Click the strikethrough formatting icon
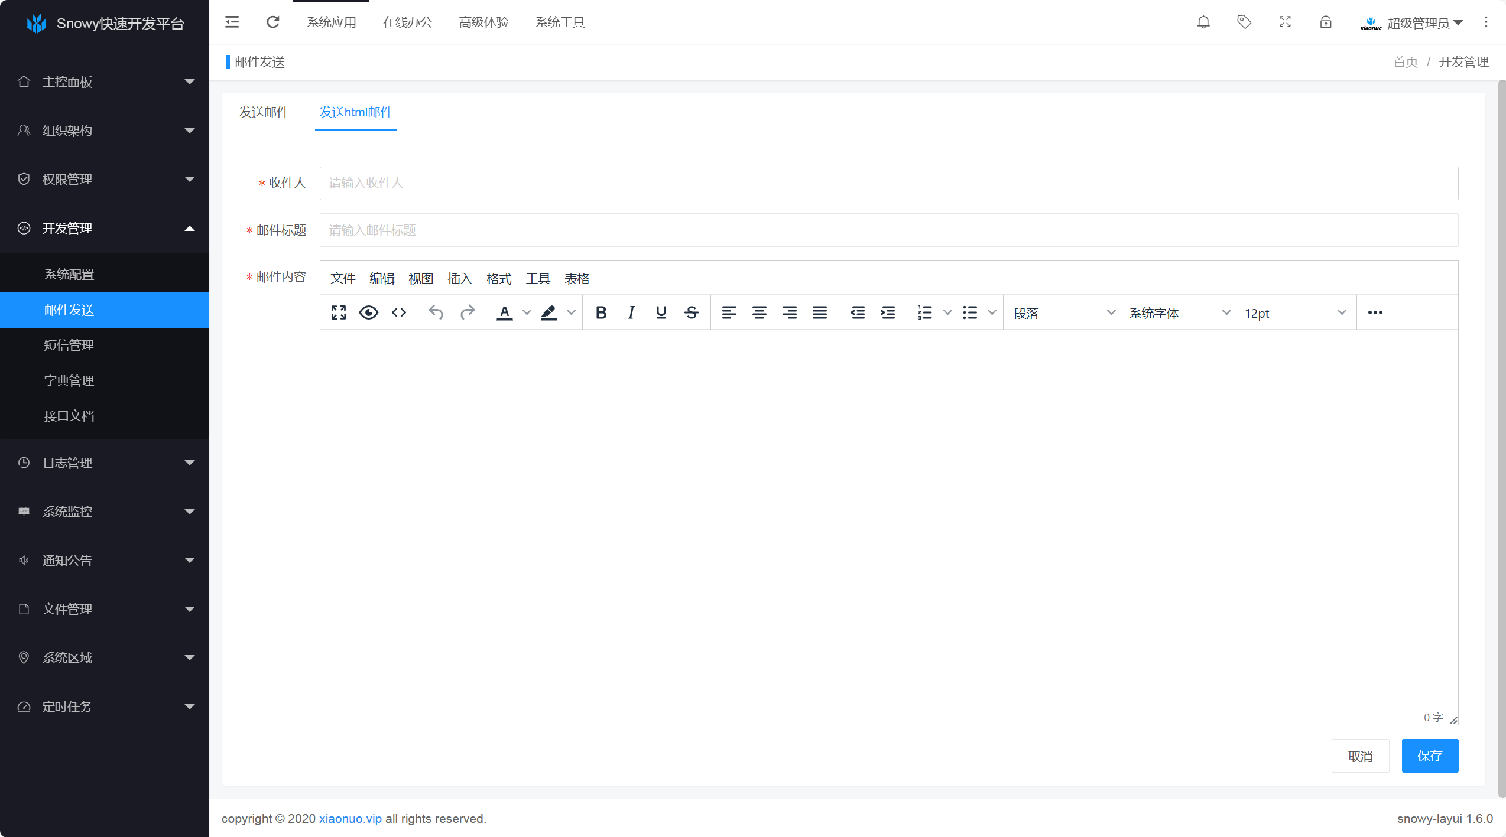Screen dimensions: 1506x837 [692, 312]
